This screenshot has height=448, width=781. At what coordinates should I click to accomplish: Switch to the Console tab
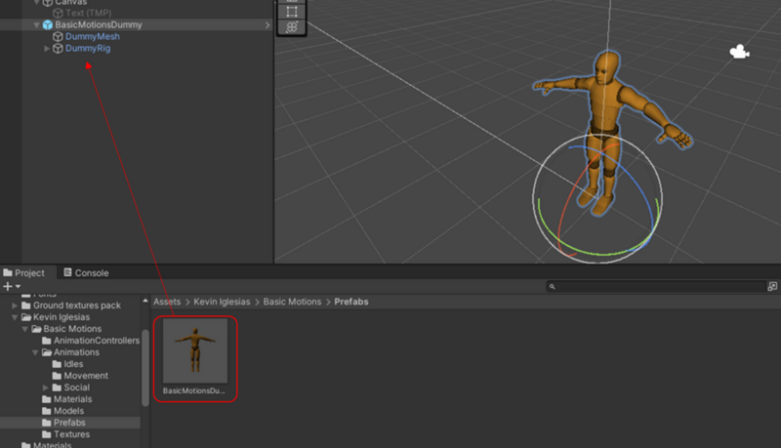pos(86,272)
